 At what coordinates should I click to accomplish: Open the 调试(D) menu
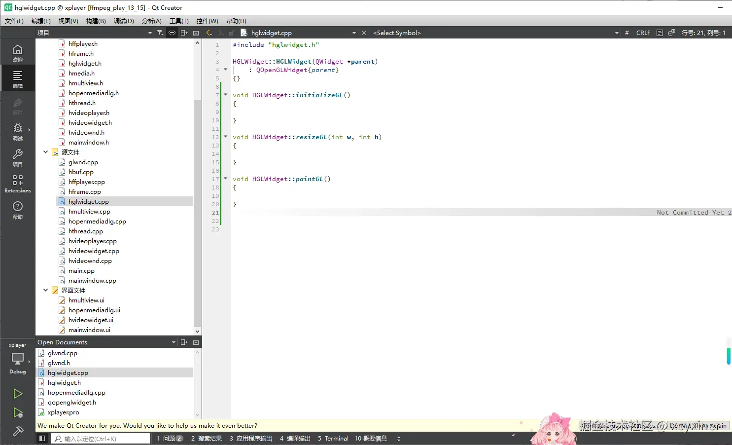(x=124, y=21)
